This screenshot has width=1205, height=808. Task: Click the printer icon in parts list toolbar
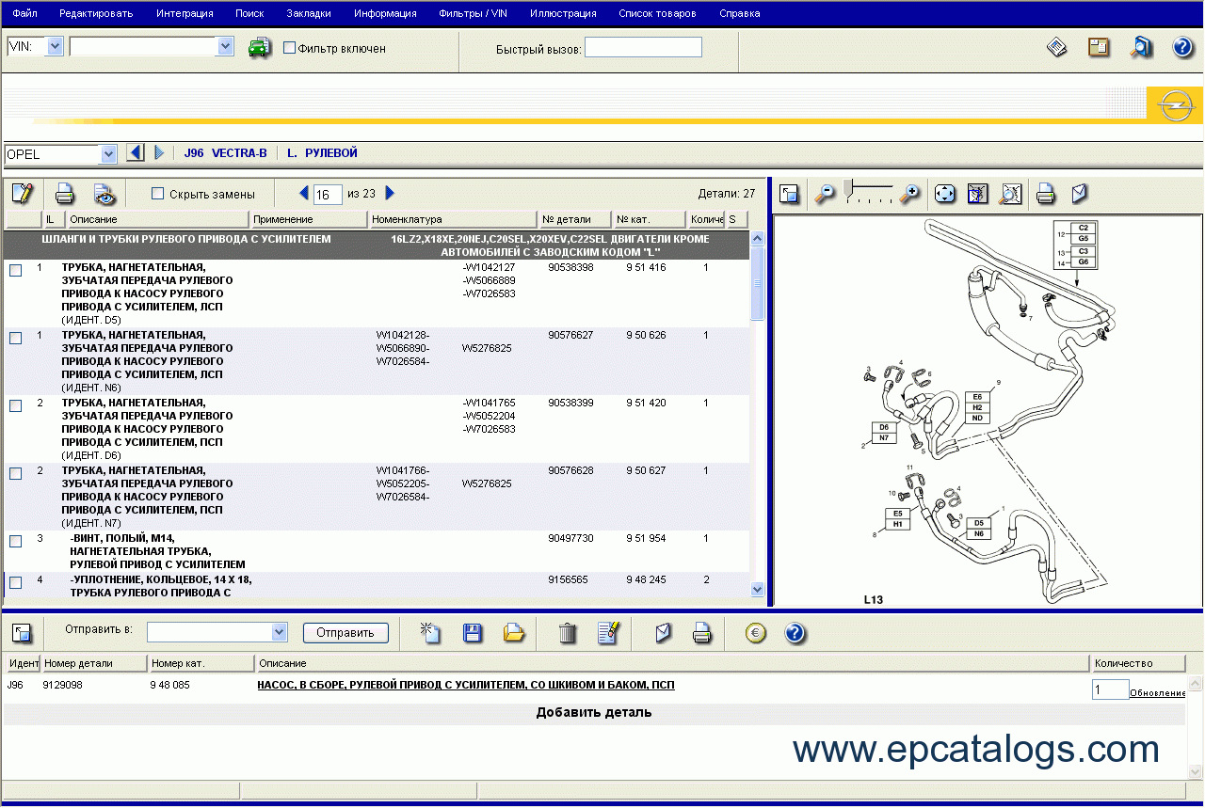65,195
